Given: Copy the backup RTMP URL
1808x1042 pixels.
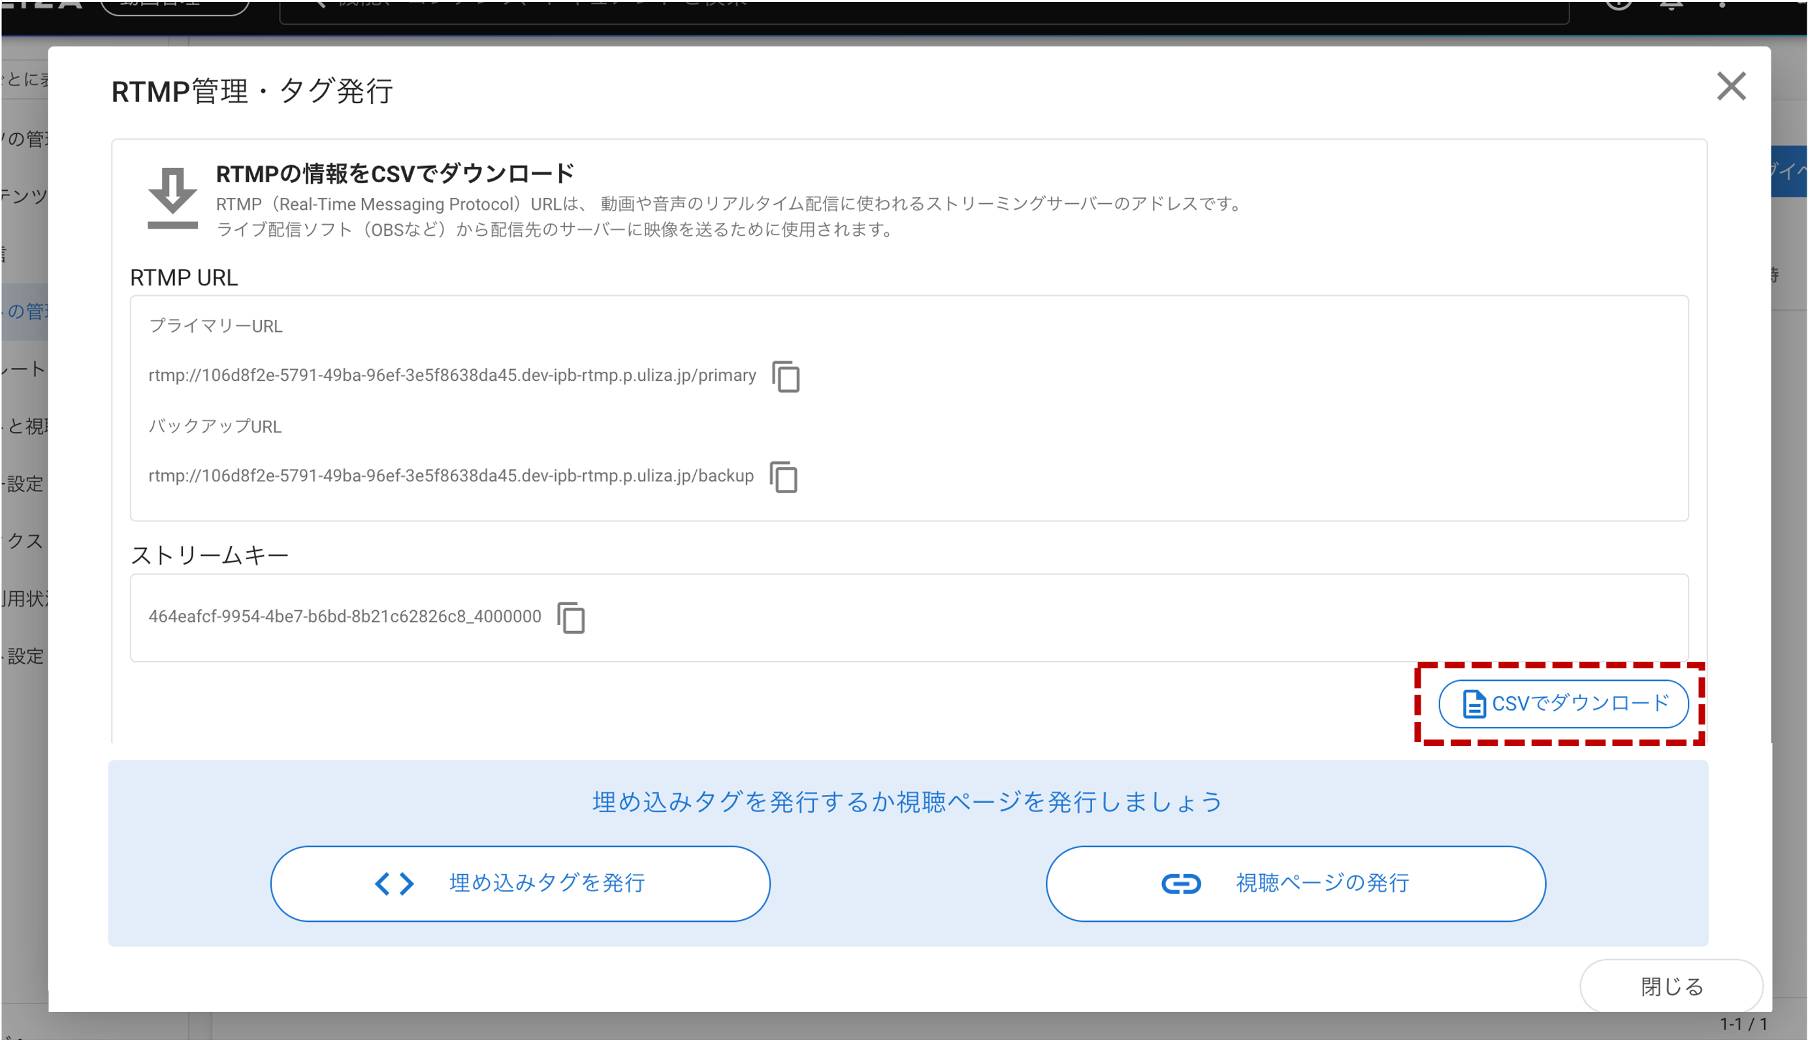Looking at the screenshot, I should click(783, 477).
